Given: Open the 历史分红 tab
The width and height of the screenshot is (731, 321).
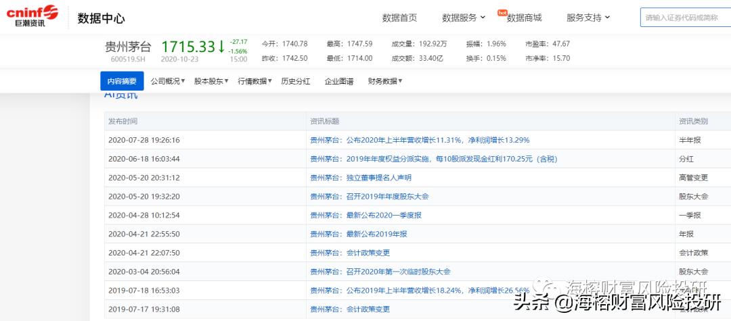Looking at the screenshot, I should point(296,81).
